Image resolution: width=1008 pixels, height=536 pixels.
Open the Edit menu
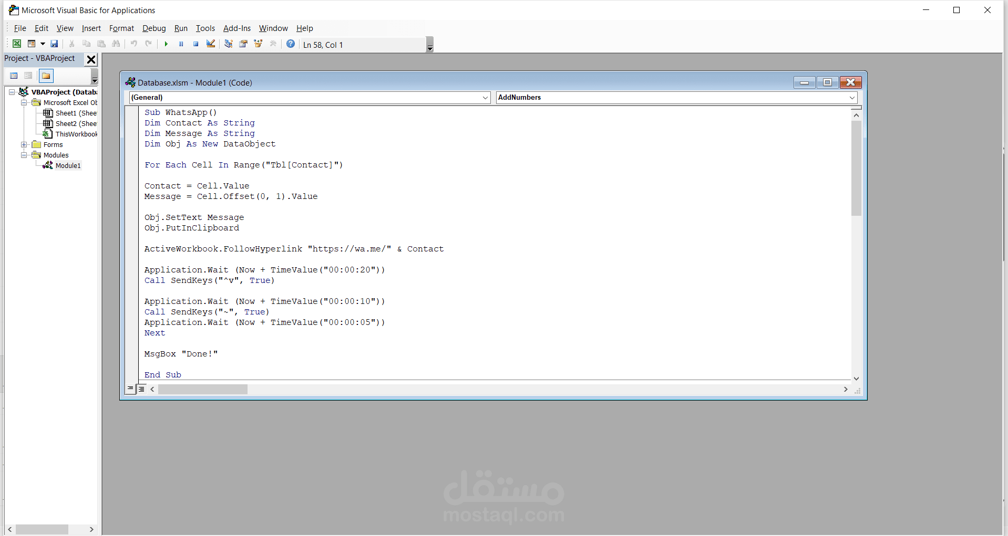point(42,28)
